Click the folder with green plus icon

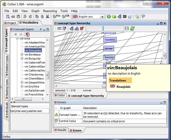pos(114,16)
